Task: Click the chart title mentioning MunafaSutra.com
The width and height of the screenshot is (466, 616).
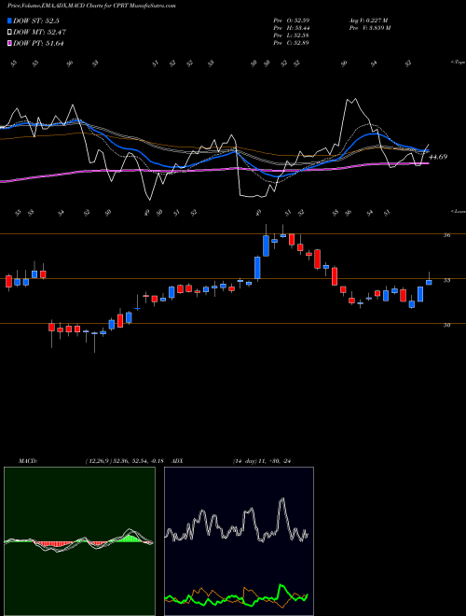Action: [91, 6]
